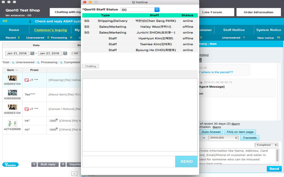The image size is (284, 177).
Task: Select TaeHee Kim staff row
Action: coord(140,44)
